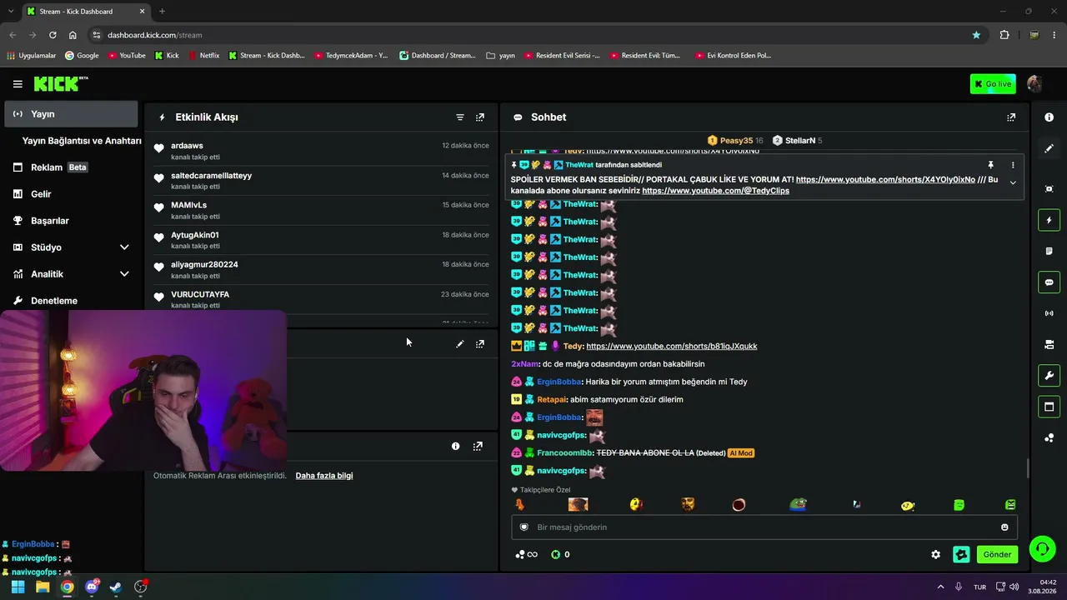1067x600 pixels.
Task: Open the info icon in the right sidebar
Action: click(1049, 117)
